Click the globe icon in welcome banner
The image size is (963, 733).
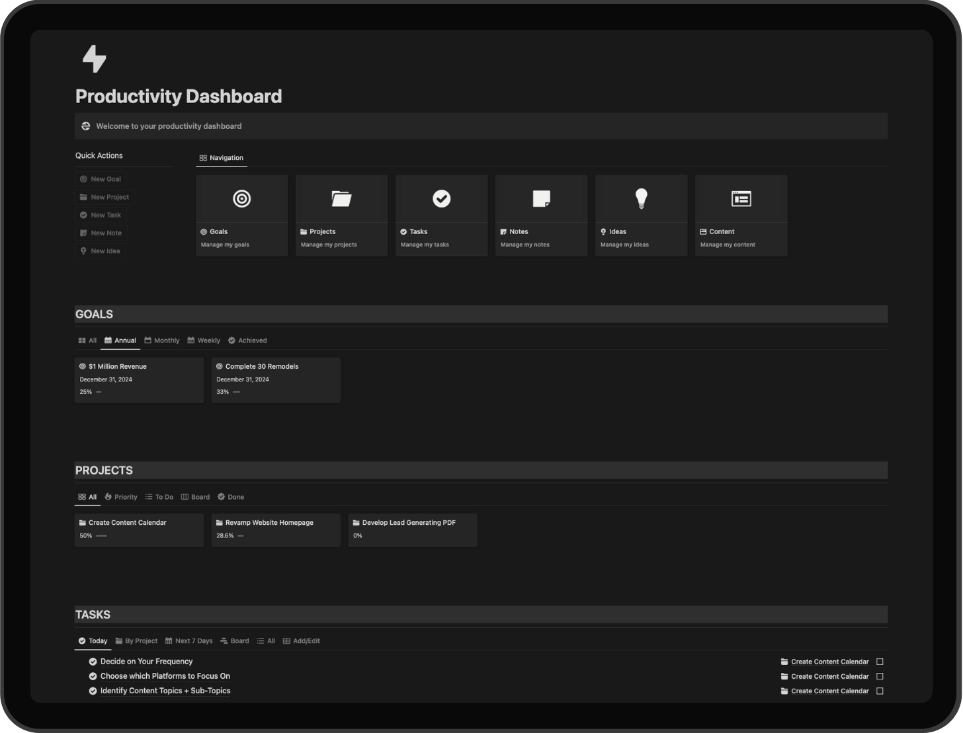click(86, 126)
